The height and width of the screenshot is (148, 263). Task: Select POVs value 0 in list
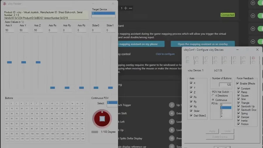pos(226,105)
